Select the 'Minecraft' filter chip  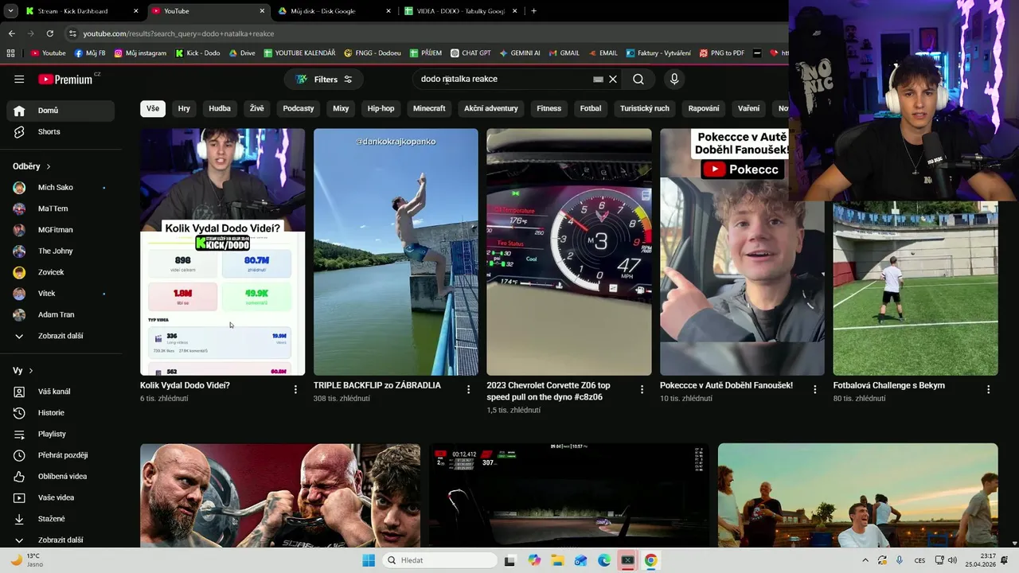429,108
